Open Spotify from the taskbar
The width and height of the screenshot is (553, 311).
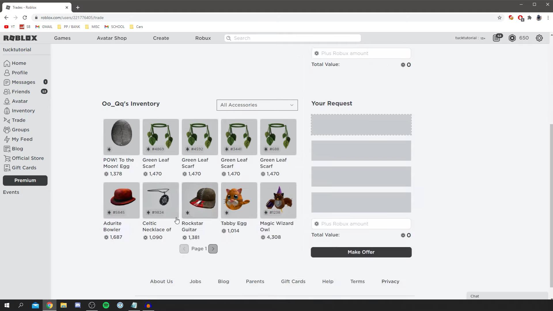[106, 305]
